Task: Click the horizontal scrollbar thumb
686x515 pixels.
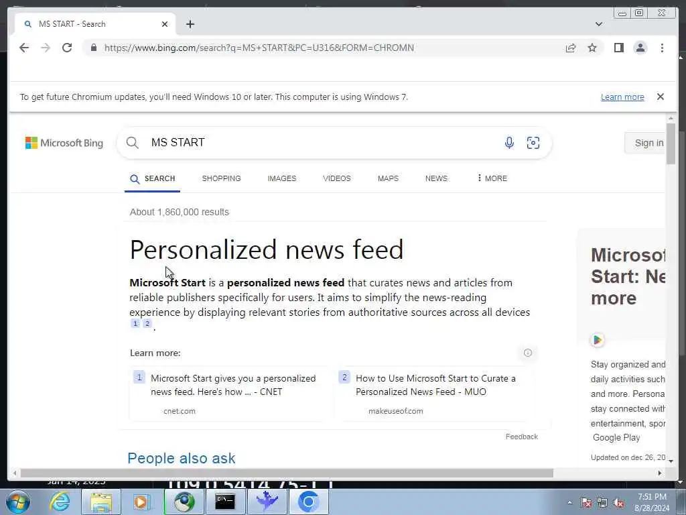Action: (287, 473)
